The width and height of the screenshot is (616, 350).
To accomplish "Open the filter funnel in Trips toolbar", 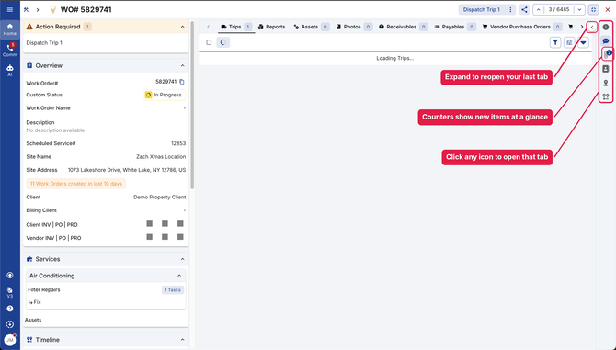I will tap(555, 42).
